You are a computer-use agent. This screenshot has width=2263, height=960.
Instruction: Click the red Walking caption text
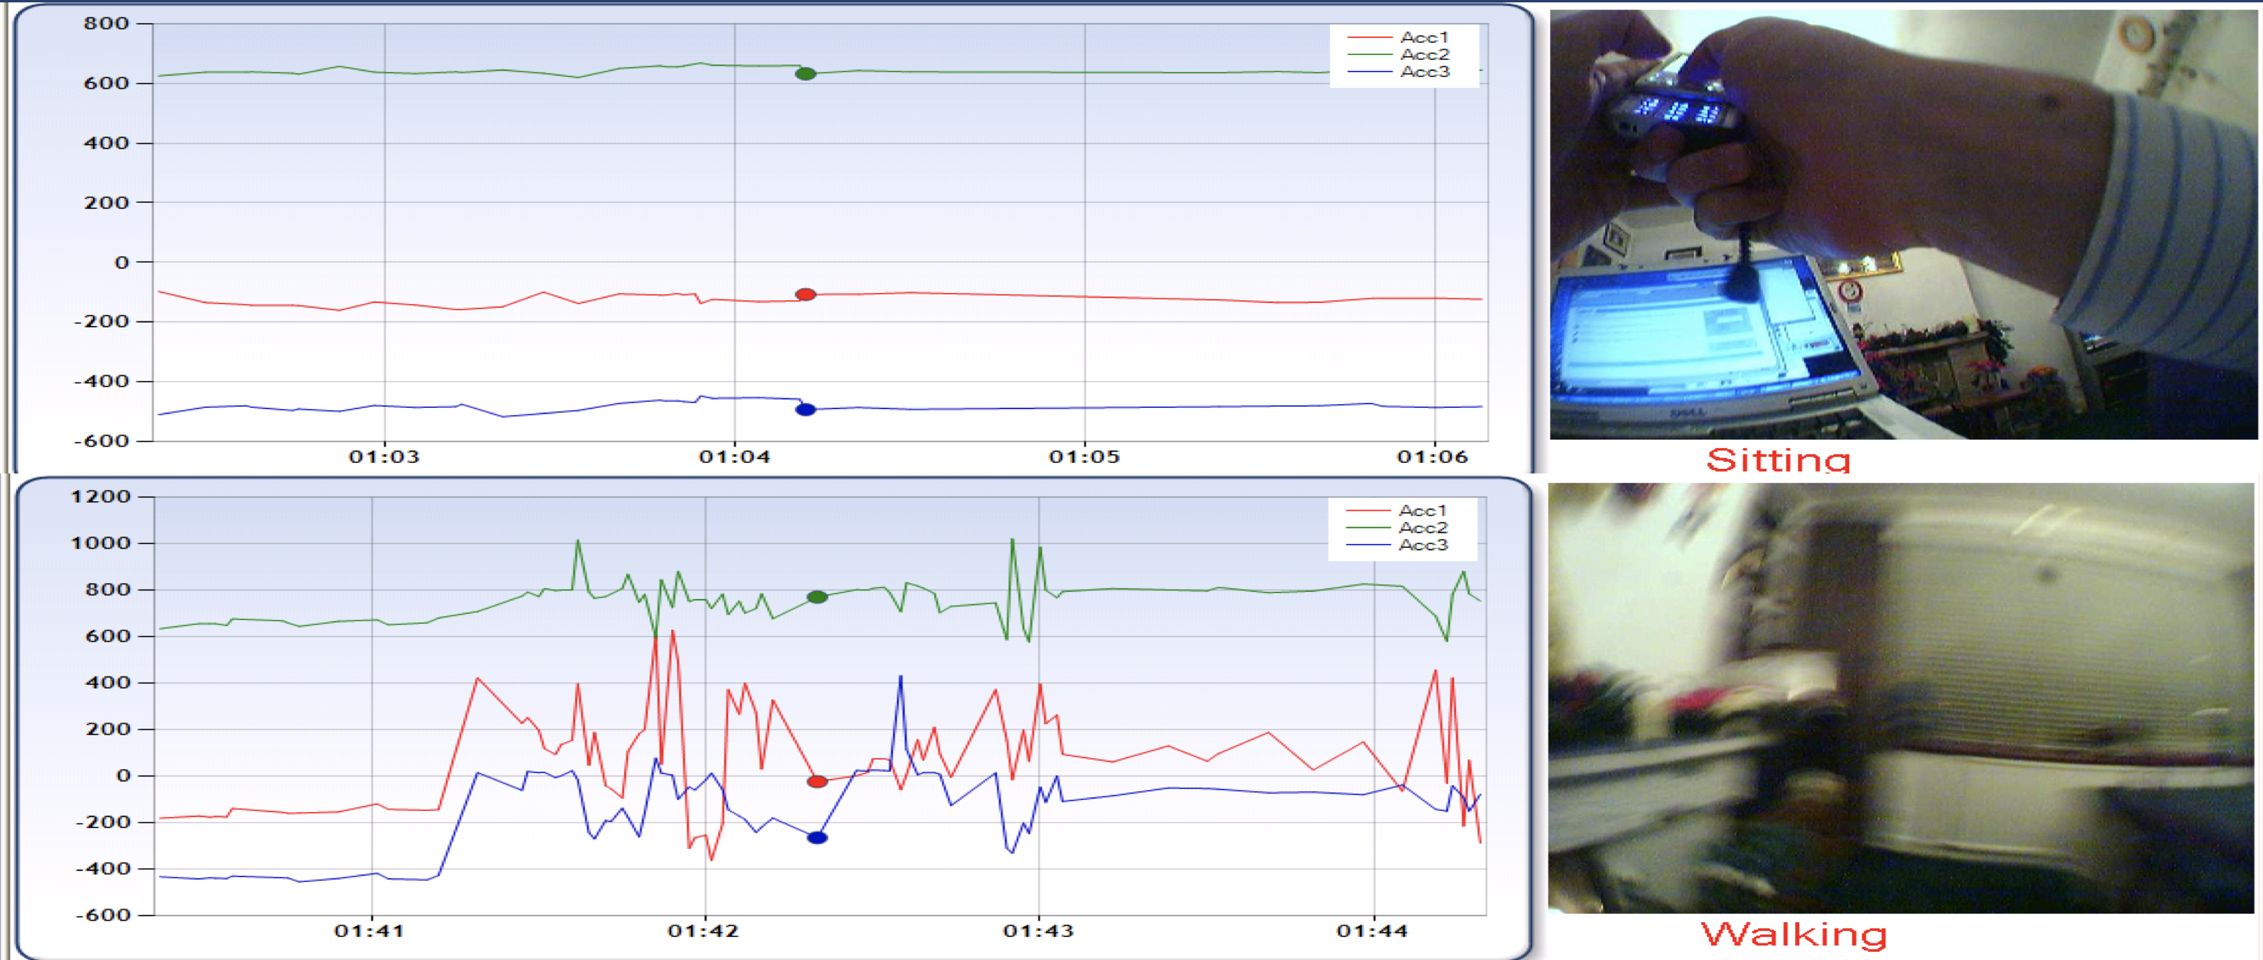point(1793,933)
